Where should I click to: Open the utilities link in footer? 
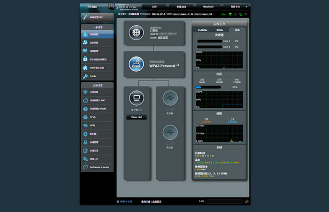(157, 202)
